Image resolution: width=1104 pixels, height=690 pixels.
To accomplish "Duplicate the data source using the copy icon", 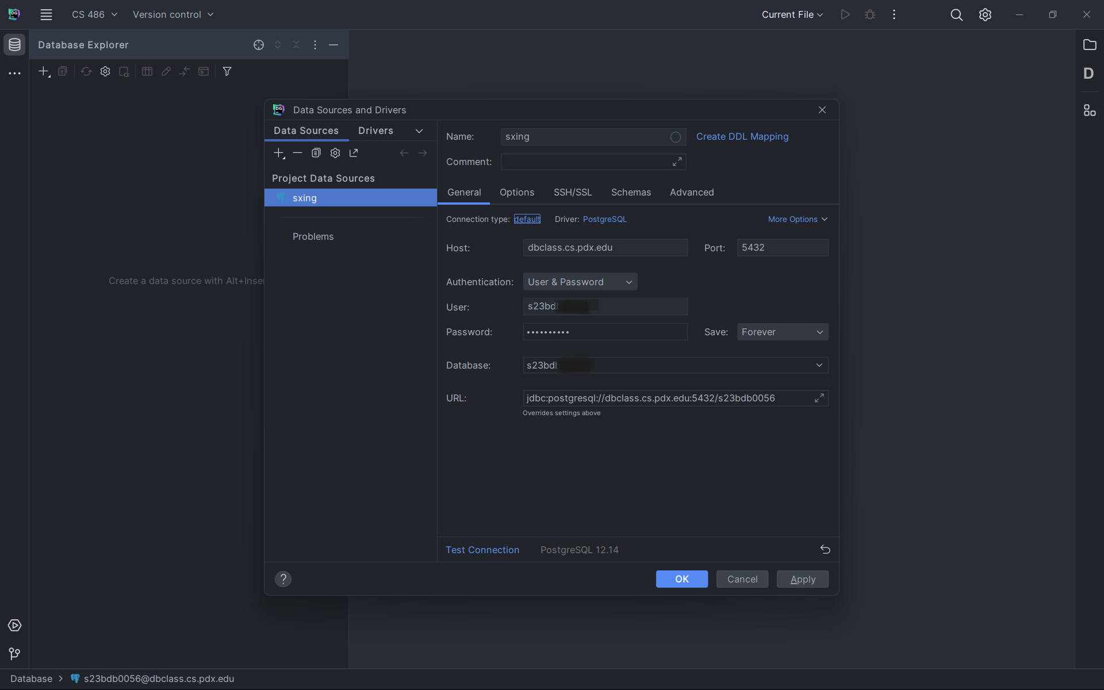I will point(316,153).
